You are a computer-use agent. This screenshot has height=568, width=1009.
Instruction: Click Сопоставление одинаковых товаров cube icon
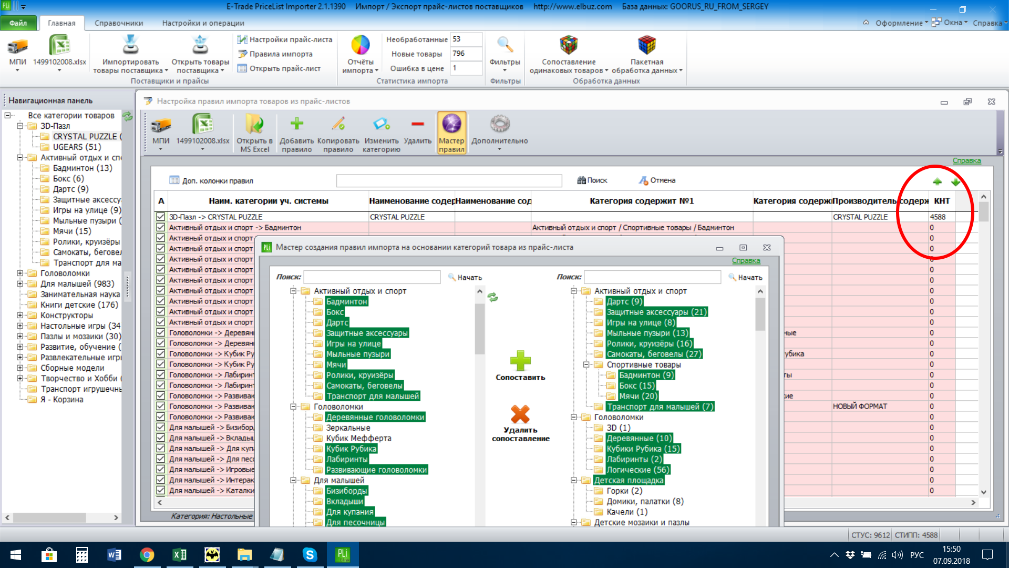[x=569, y=45]
